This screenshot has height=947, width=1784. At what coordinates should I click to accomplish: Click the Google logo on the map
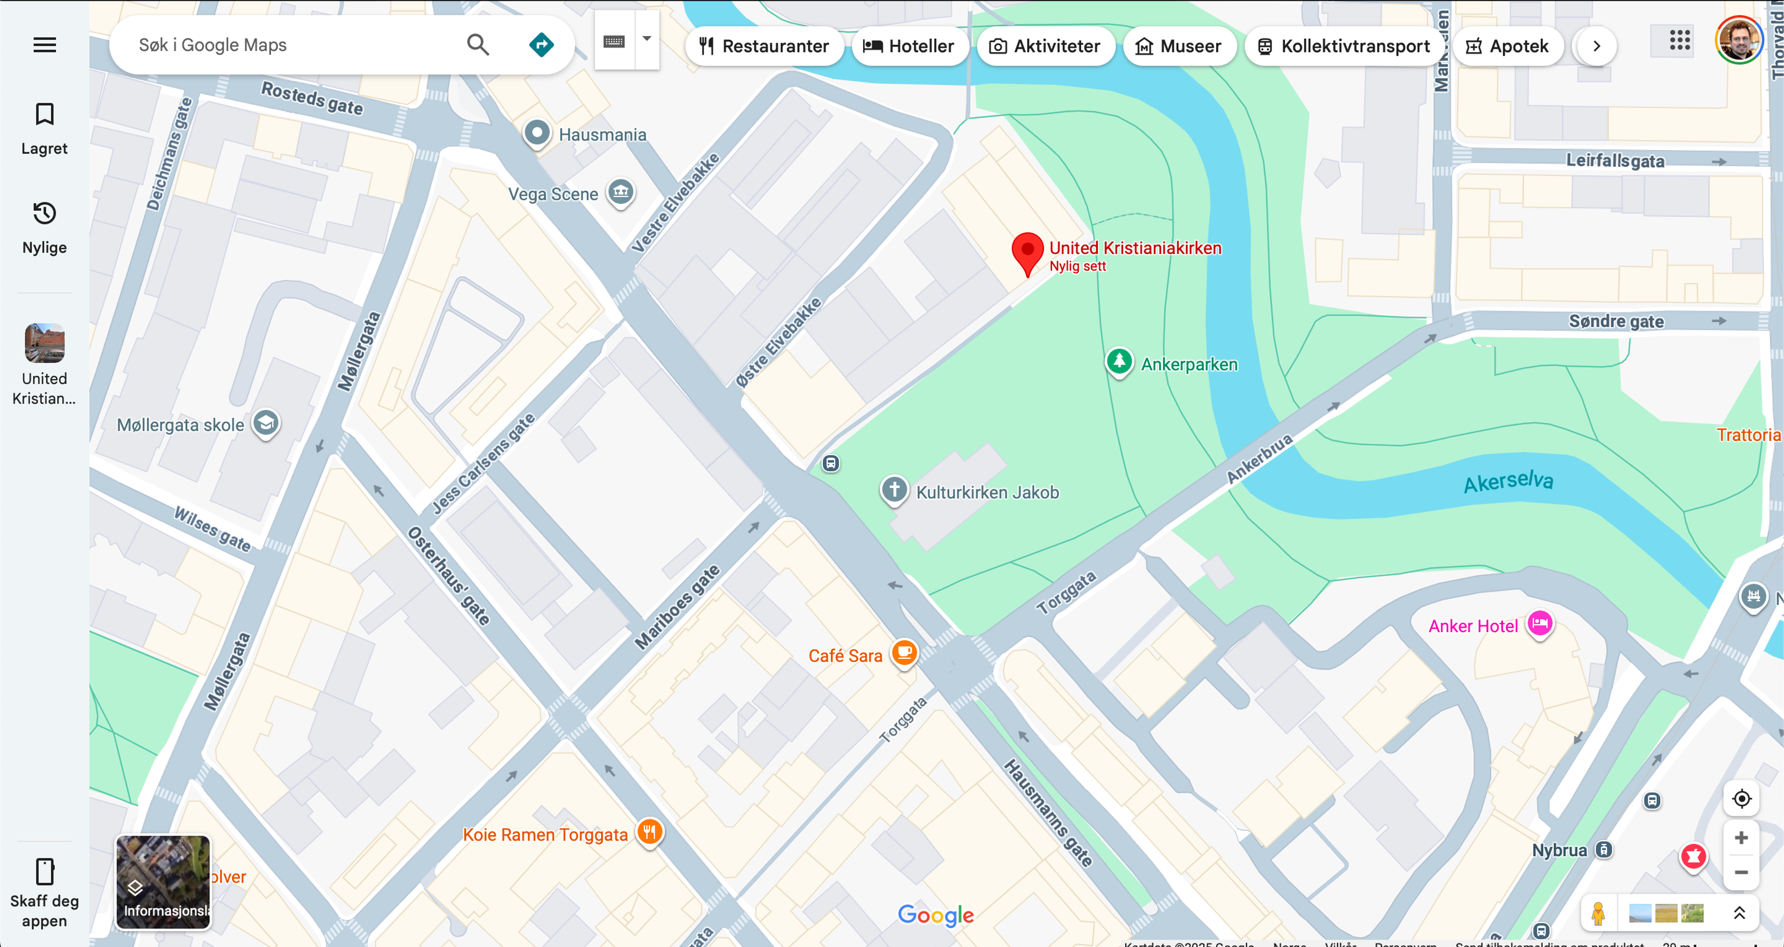pyautogui.click(x=936, y=915)
